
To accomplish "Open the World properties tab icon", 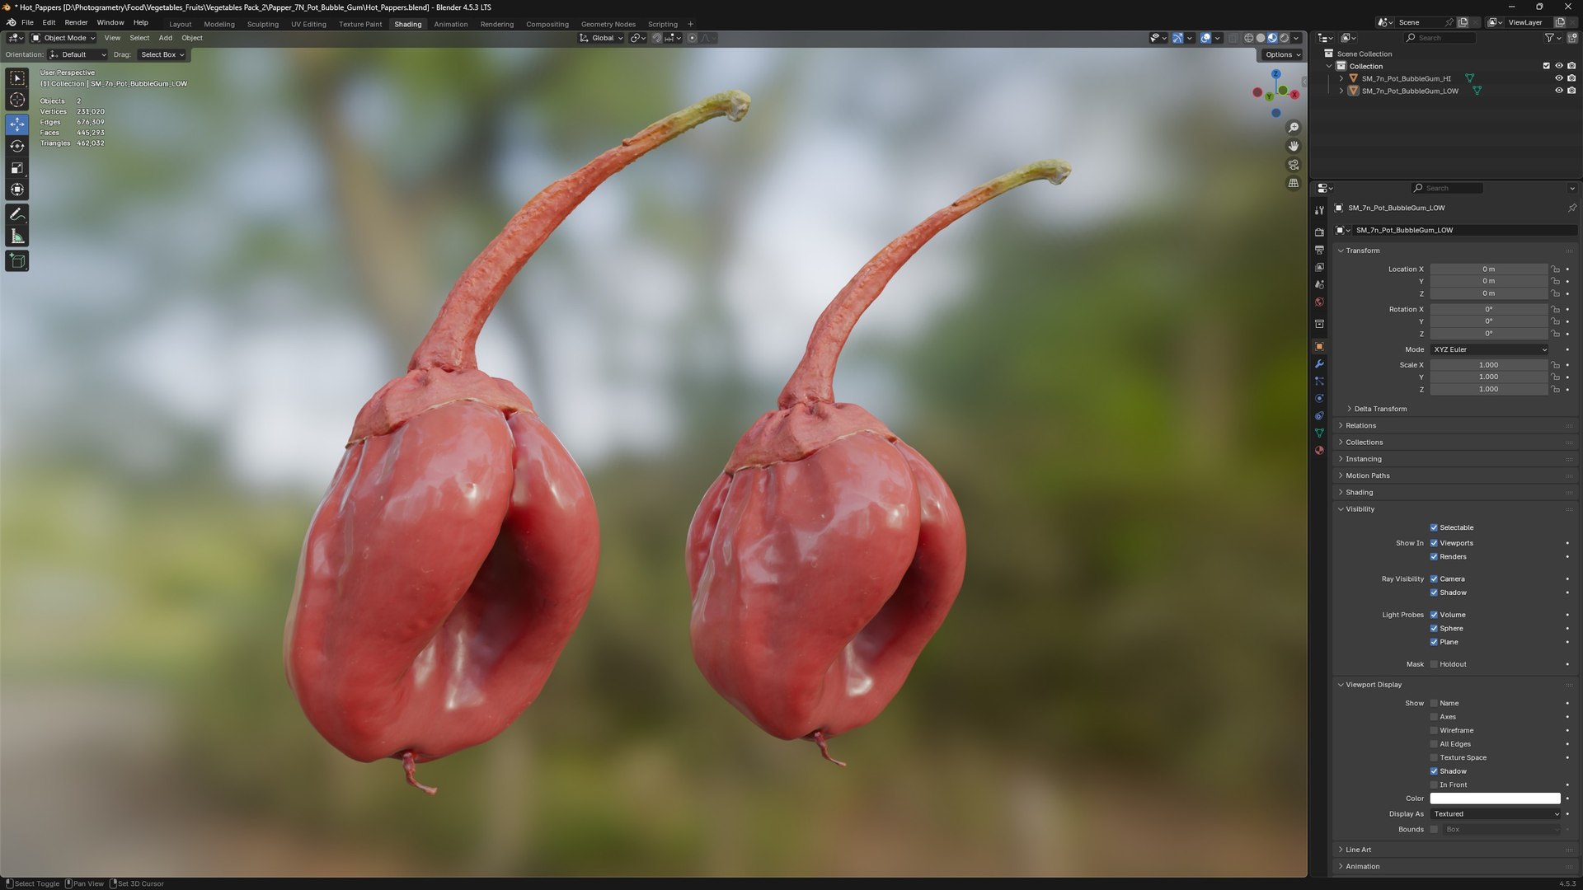I will (x=1319, y=302).
